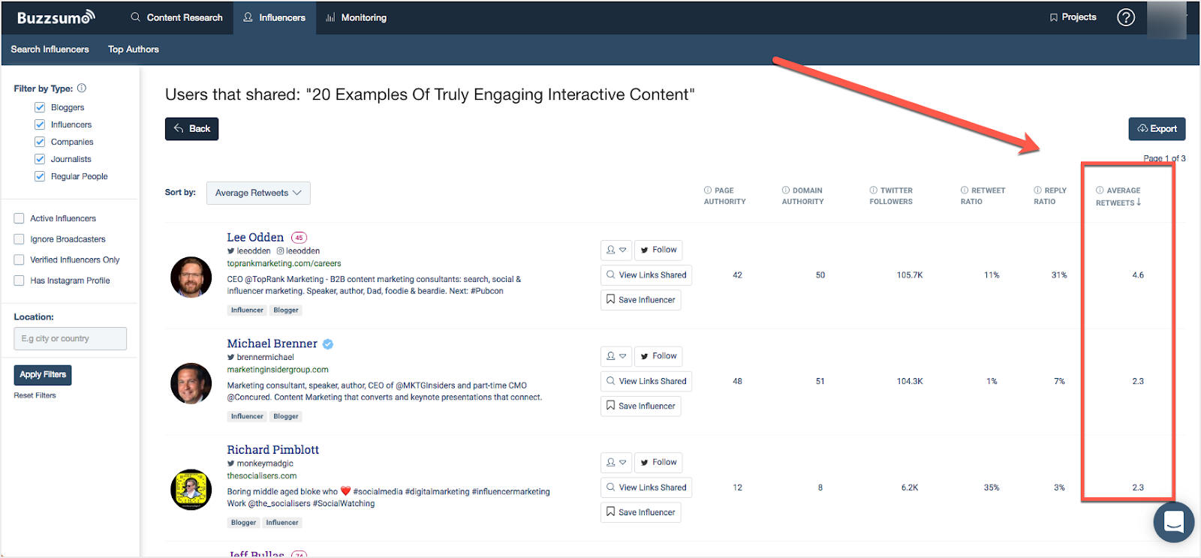The image size is (1201, 558).
Task: Click the sort arrow on Average Retweets
Action: point(1139,202)
